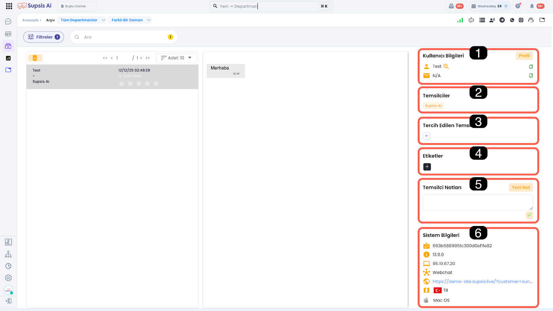Image resolution: width=553 pixels, height=311 pixels.
Task: Confirm note with green checkmark
Action: [529, 215]
